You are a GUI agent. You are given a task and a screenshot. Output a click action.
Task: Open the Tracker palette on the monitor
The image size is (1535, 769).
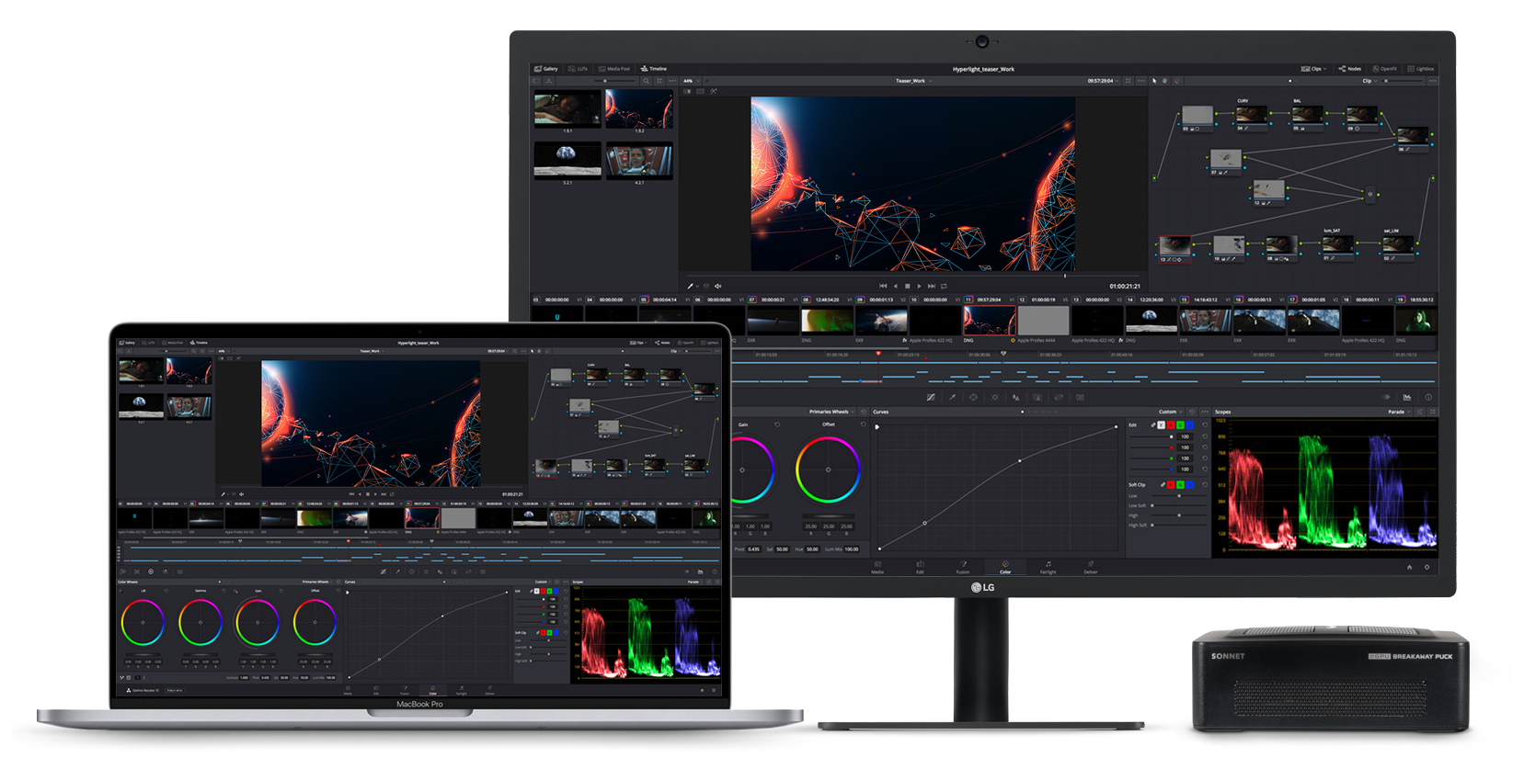pos(994,398)
